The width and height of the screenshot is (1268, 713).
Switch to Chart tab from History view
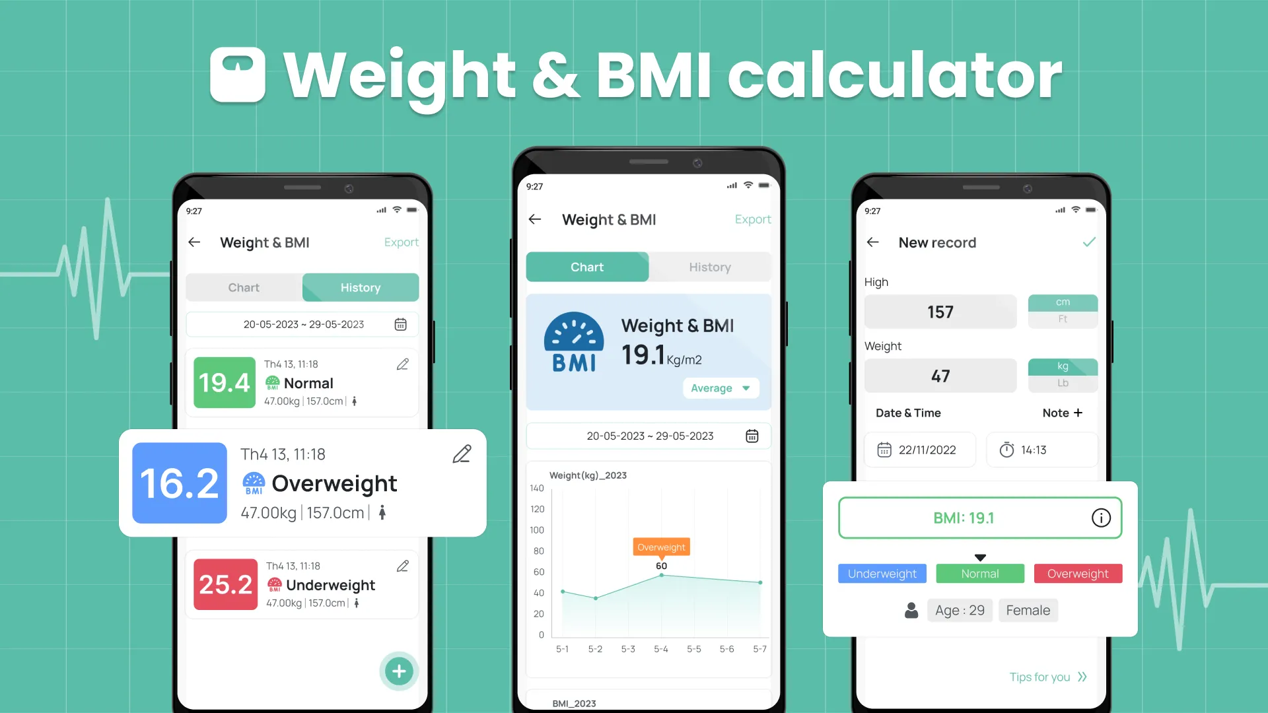pyautogui.click(x=244, y=287)
